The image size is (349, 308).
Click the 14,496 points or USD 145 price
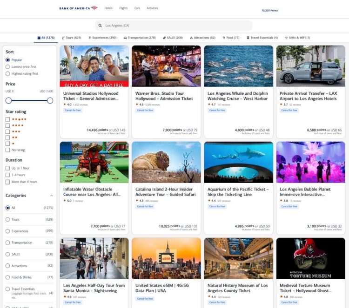106,130
